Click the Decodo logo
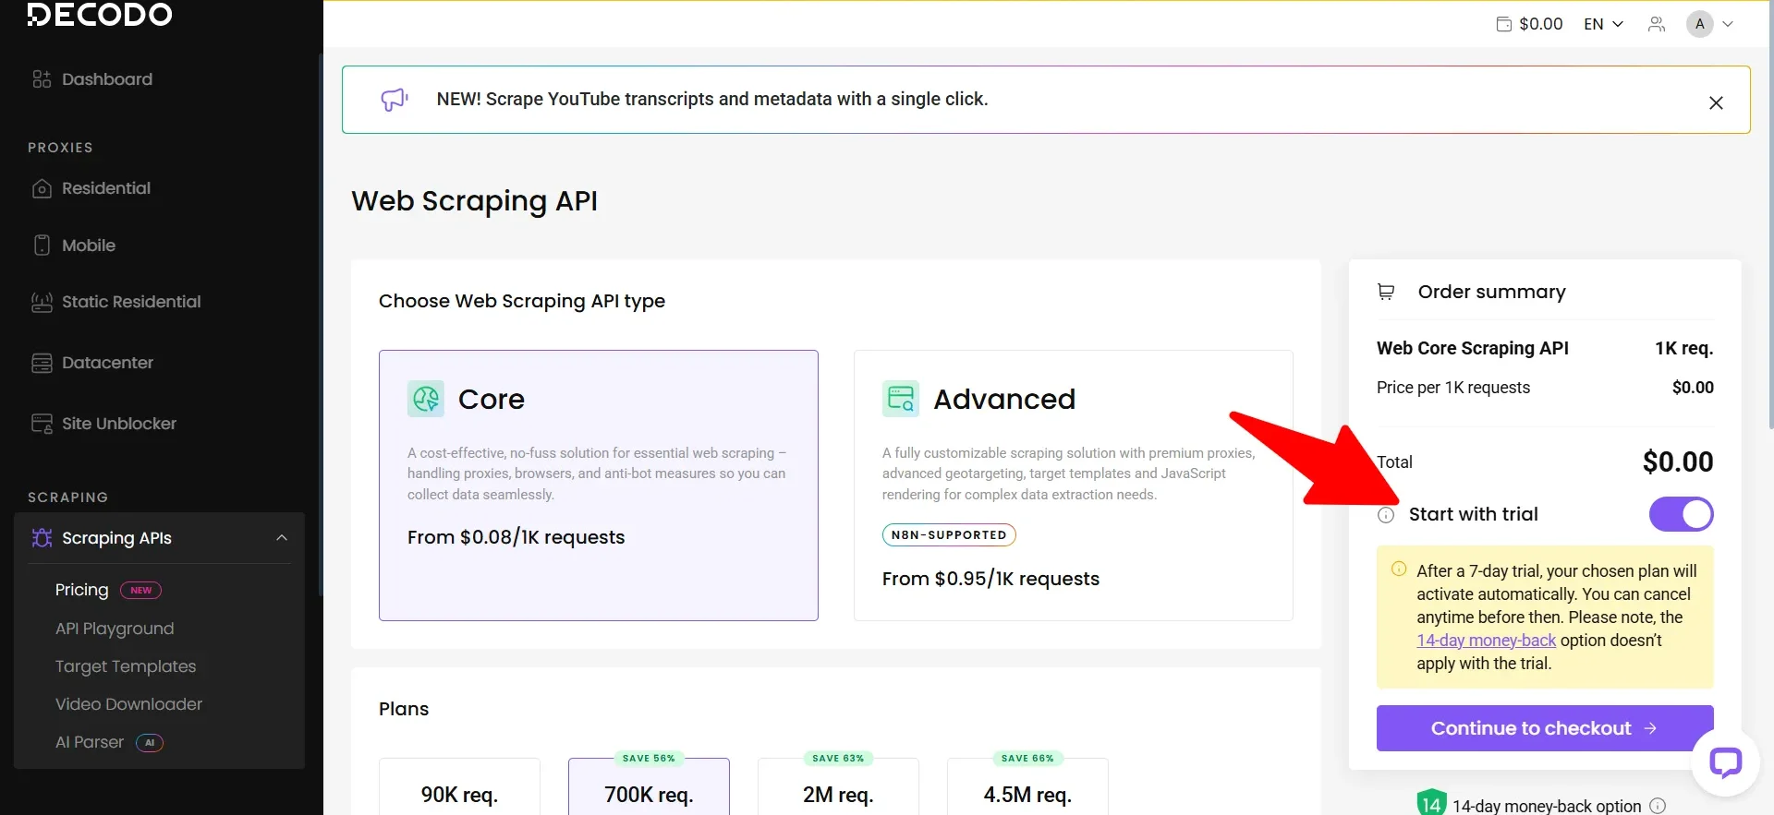 coord(100,14)
